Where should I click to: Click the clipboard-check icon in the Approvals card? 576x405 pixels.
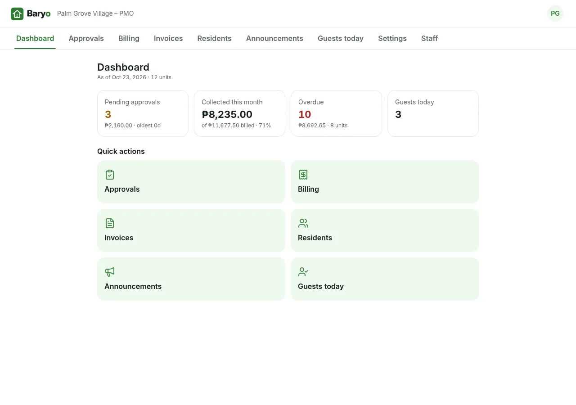(110, 175)
